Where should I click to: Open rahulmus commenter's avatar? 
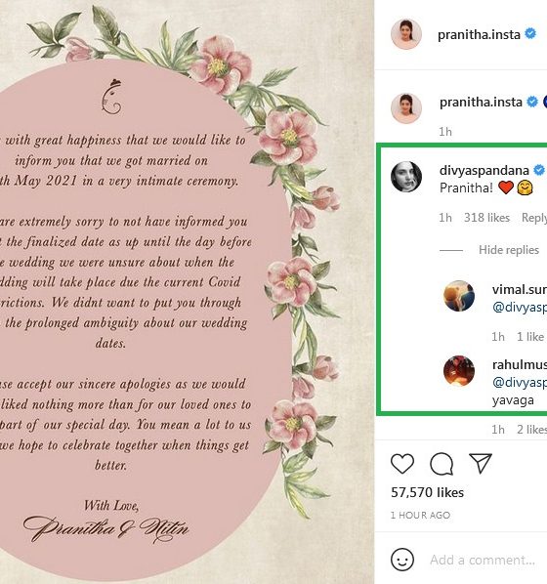coord(459,371)
